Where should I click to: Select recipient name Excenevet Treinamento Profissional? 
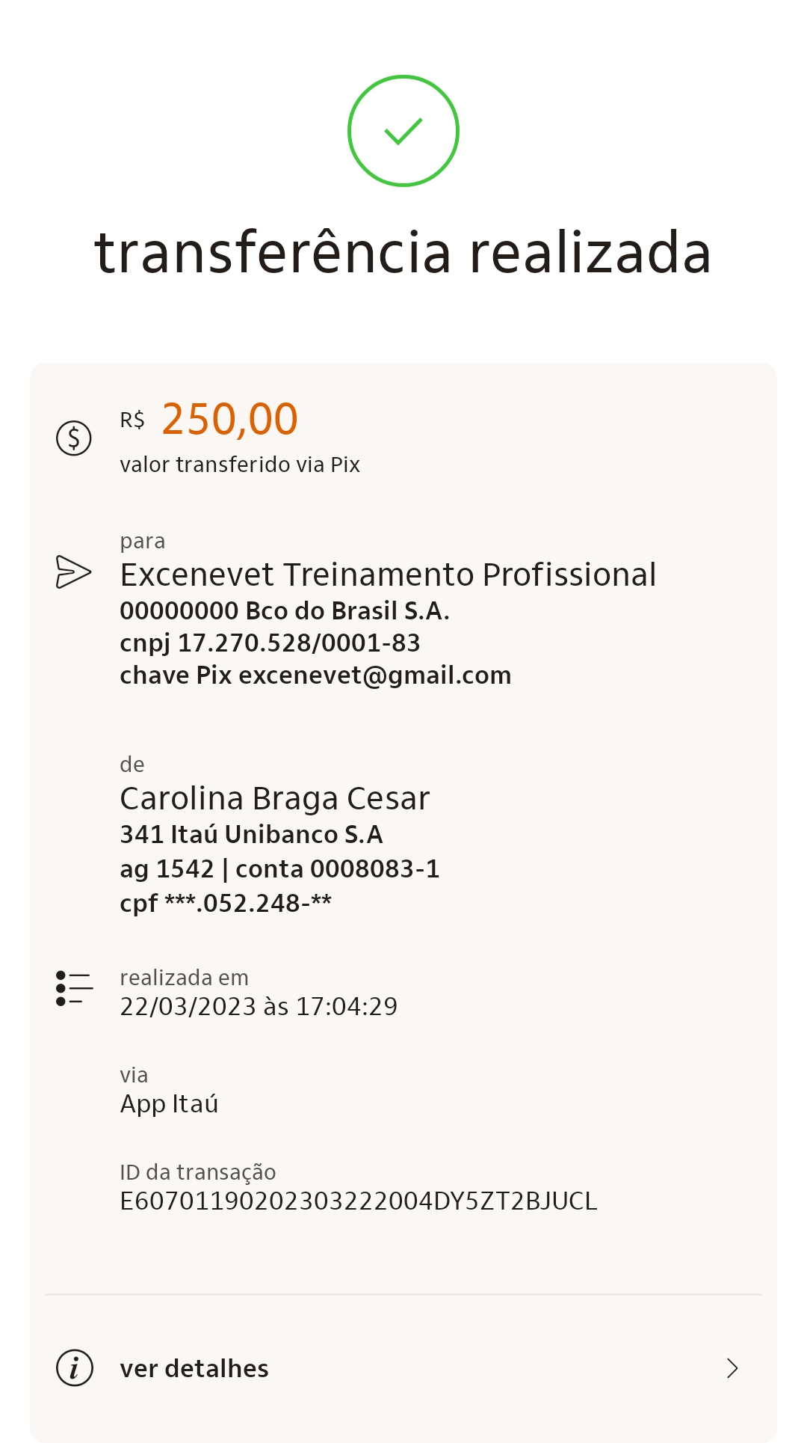tap(388, 575)
